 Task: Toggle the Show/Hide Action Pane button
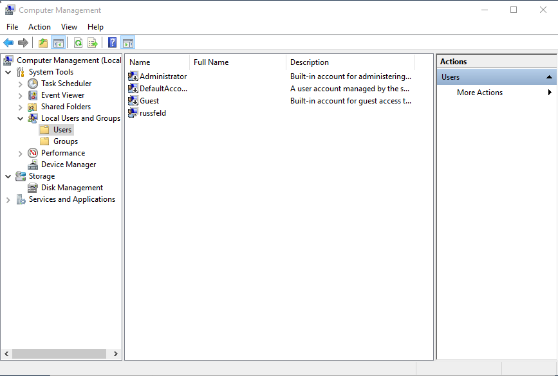coord(127,43)
